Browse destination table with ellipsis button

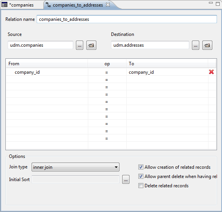click(195, 45)
